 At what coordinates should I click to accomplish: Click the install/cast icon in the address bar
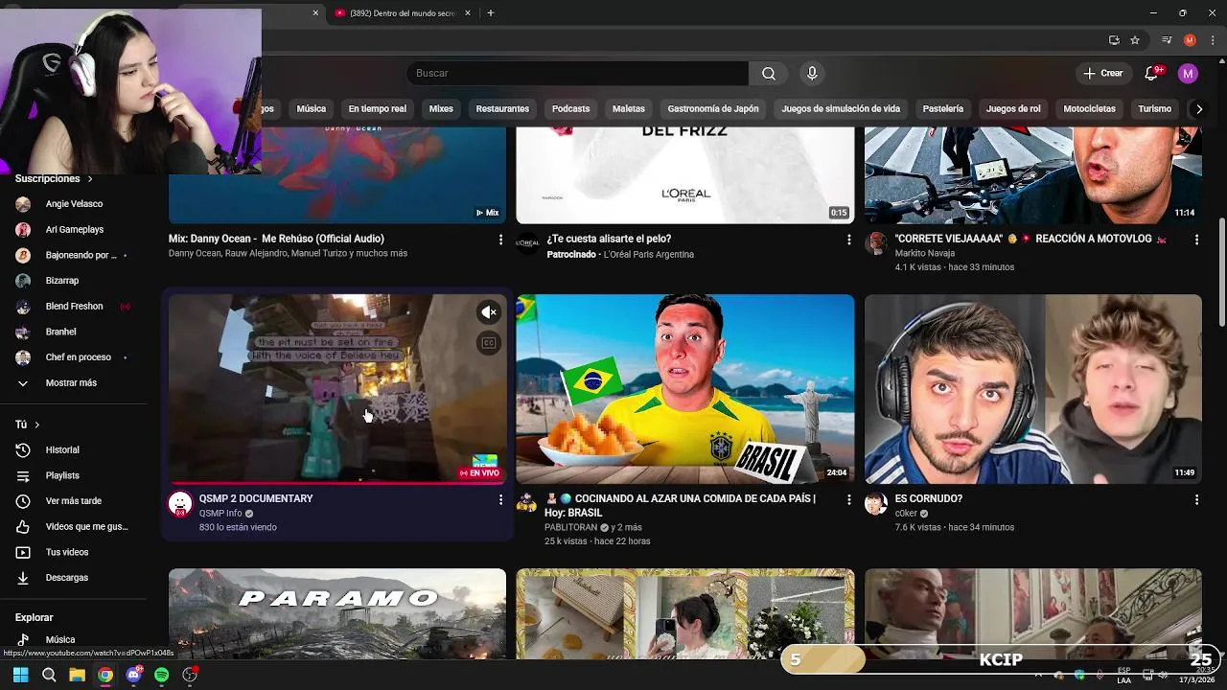pyautogui.click(x=1114, y=40)
